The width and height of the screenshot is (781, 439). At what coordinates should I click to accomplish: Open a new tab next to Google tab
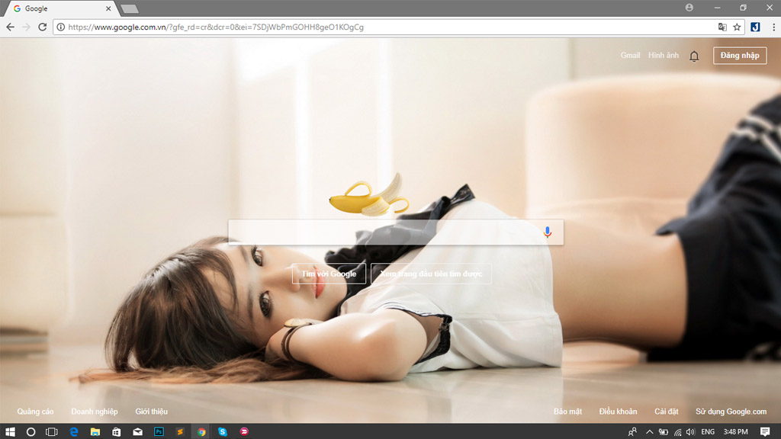pos(130,8)
